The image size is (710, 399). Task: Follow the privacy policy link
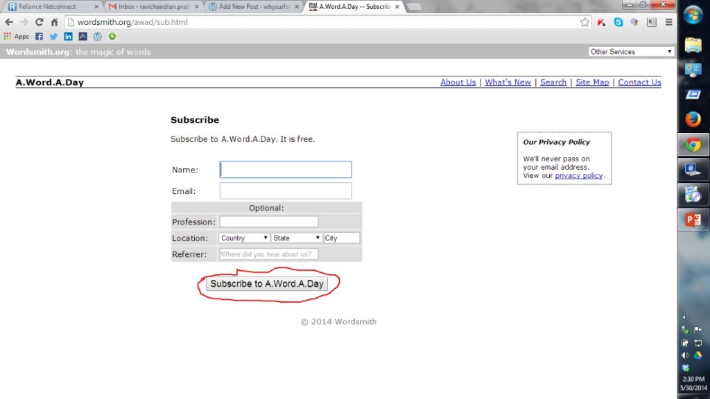point(578,176)
